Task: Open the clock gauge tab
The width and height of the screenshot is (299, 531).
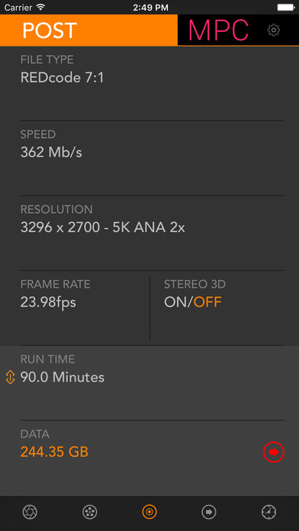Action: (268, 512)
